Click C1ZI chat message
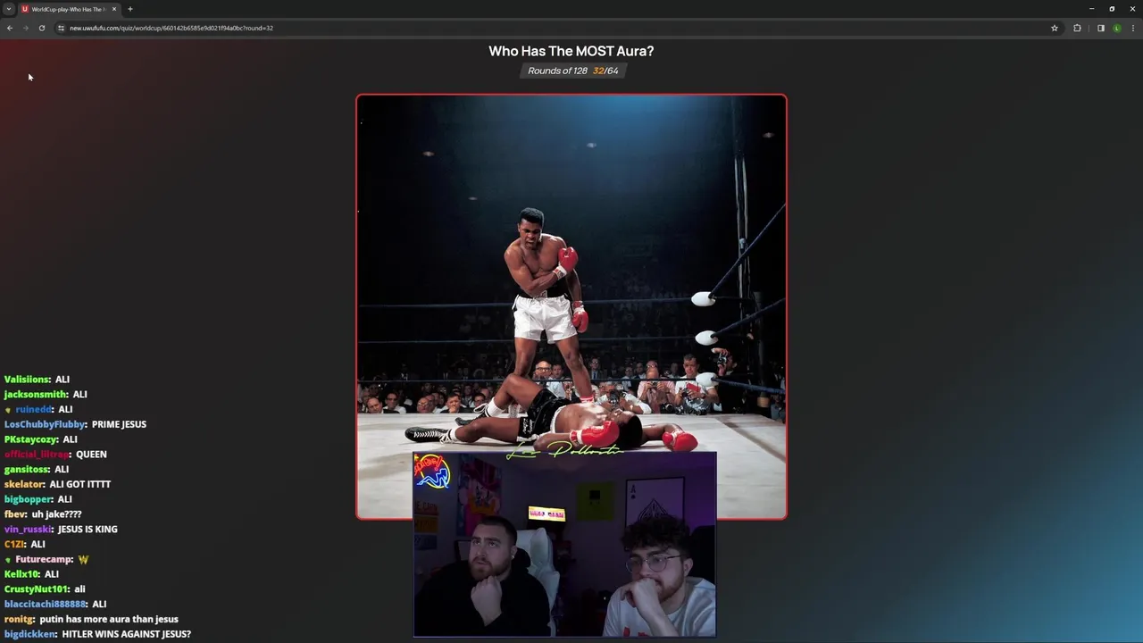 [25, 544]
